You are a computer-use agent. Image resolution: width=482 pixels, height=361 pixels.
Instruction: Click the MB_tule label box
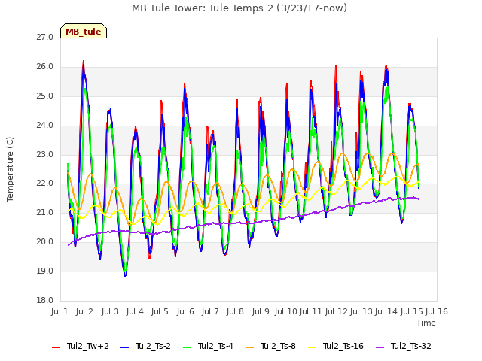[x=84, y=31]
